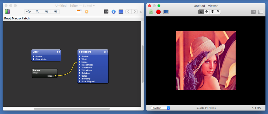Click the Mask Image port on Billboard

(80, 65)
